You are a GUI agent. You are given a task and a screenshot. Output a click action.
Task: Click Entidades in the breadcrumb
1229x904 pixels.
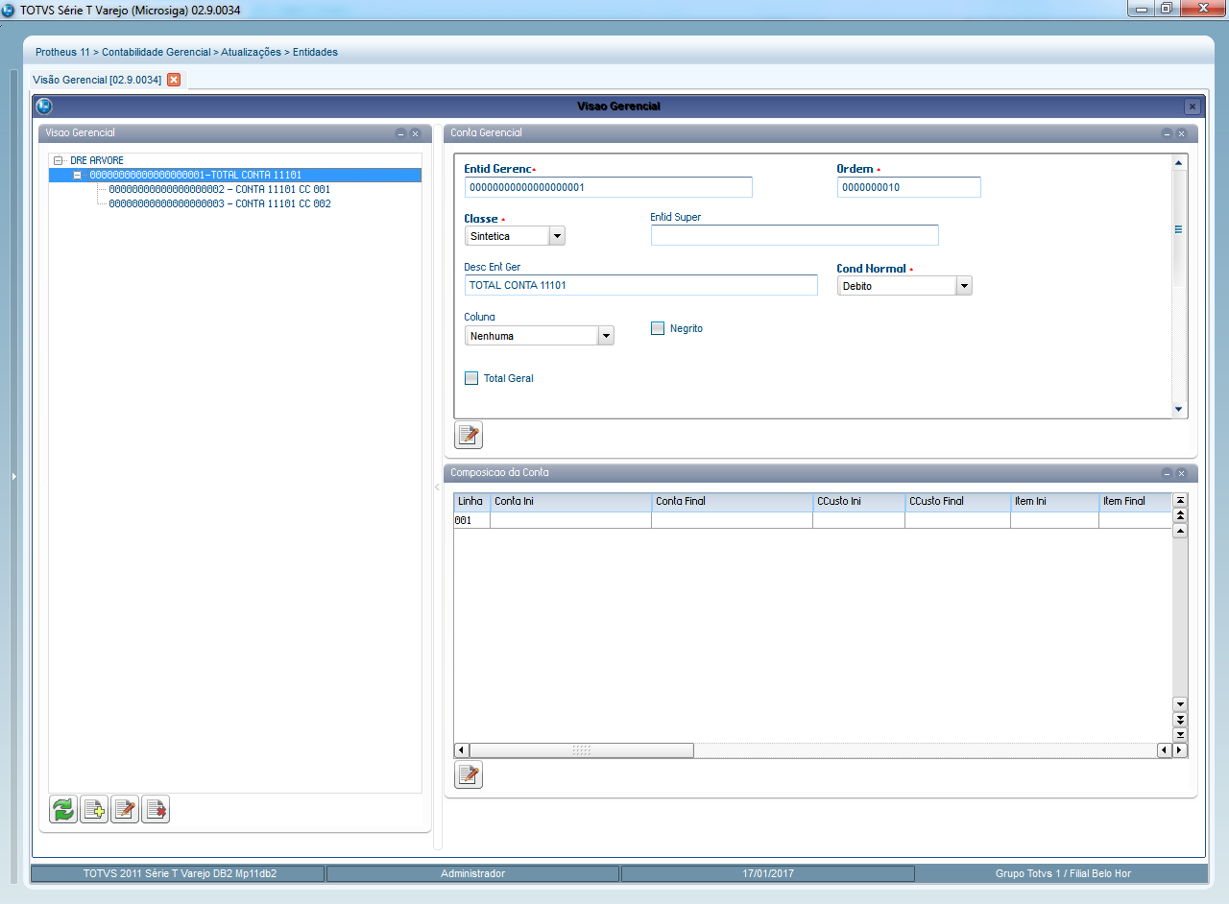click(315, 52)
